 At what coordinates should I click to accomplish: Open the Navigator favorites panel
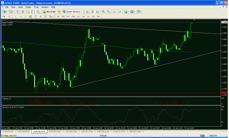[28, 12]
